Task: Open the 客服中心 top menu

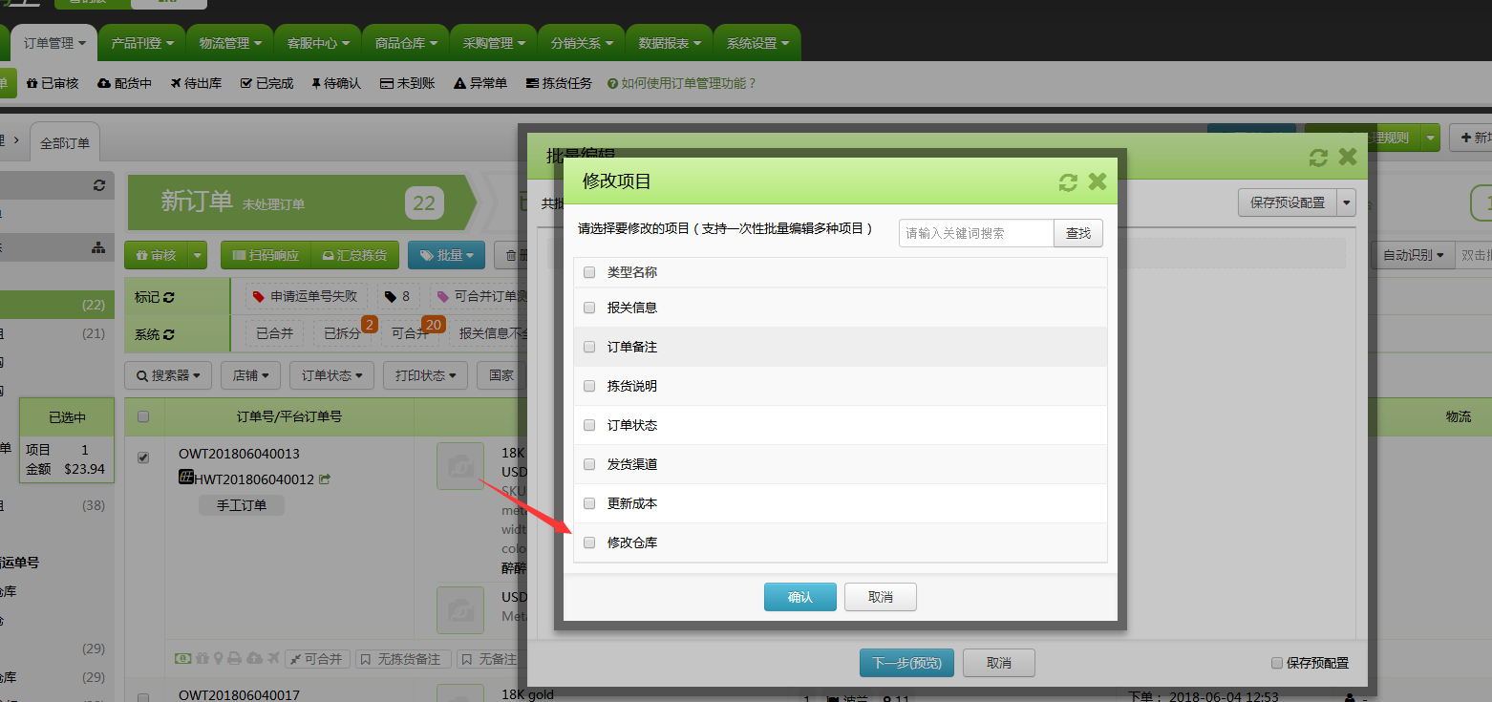Action: pyautogui.click(x=318, y=43)
